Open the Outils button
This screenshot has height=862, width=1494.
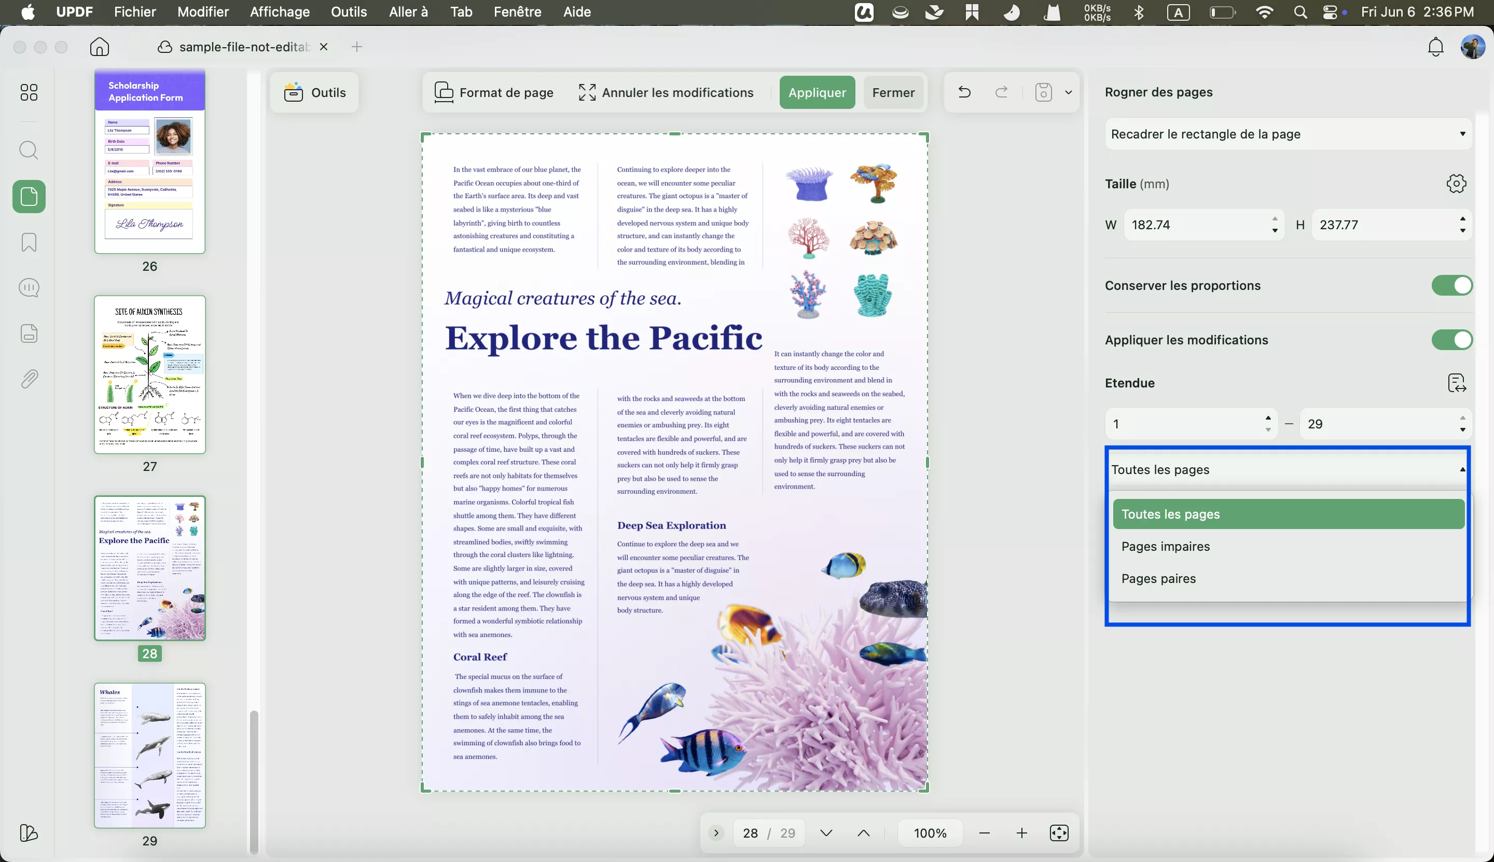click(x=314, y=92)
